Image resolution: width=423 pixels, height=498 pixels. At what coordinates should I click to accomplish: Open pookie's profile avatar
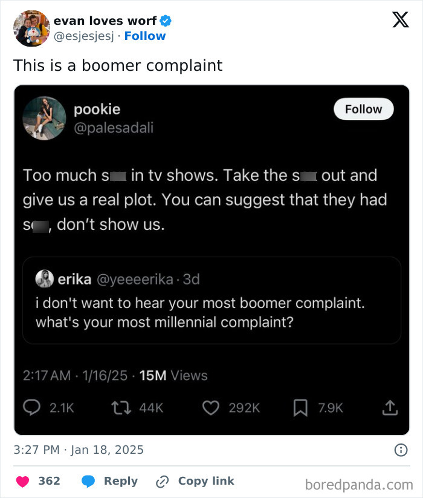pos(44,118)
